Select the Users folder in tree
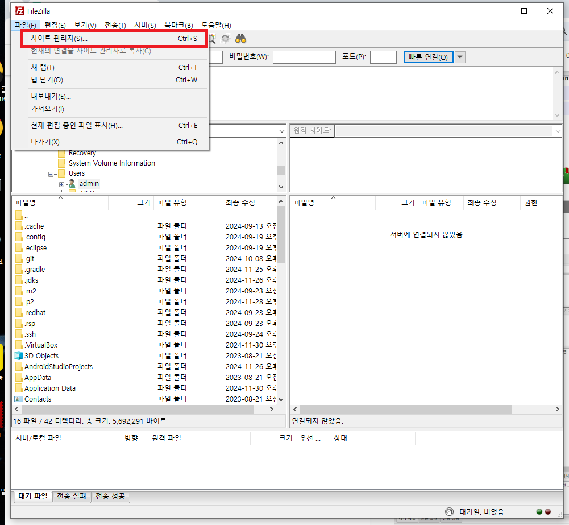 click(x=77, y=173)
